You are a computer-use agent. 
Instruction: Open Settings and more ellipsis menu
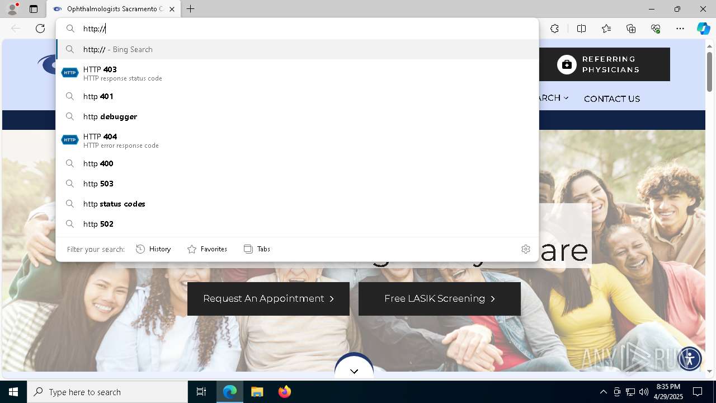pyautogui.click(x=680, y=29)
